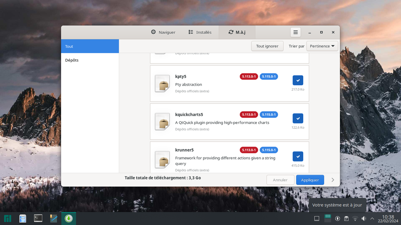Click the 217,0 Ko size label
The width and height of the screenshot is (401, 225).
[x=298, y=89]
